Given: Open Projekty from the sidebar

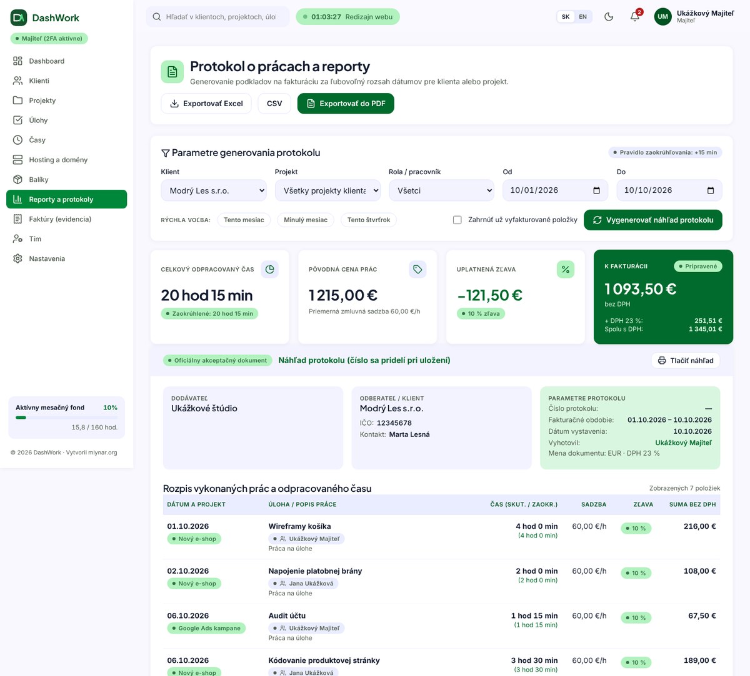Looking at the screenshot, I should click(x=66, y=100).
